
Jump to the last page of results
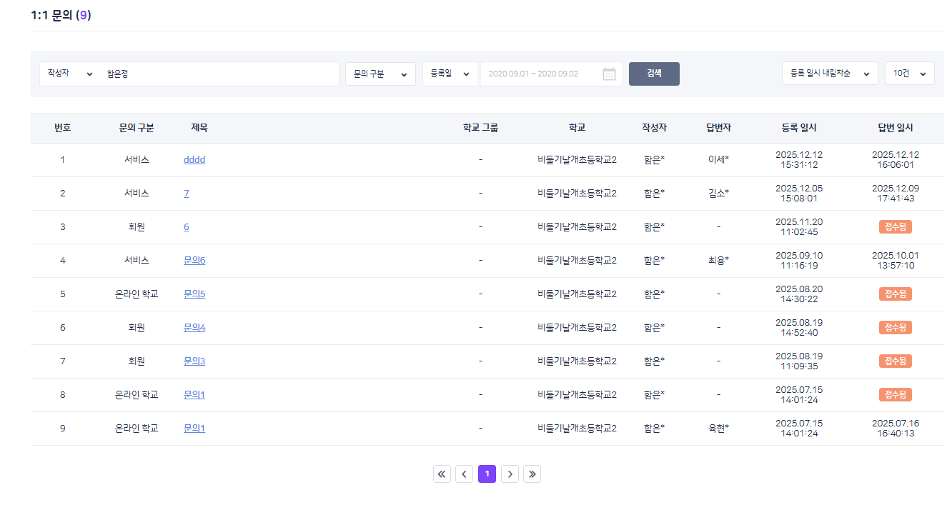[532, 474]
